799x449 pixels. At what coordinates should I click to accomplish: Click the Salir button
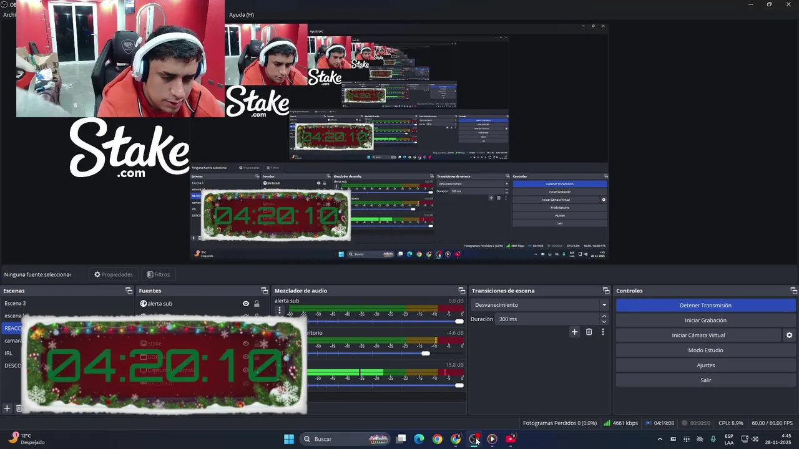705,380
